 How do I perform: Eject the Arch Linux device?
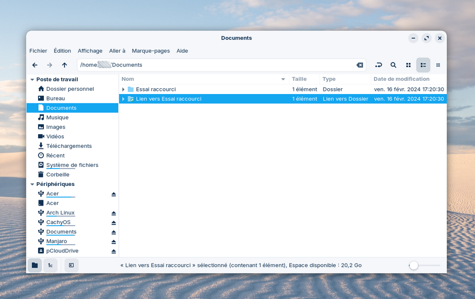point(113,213)
